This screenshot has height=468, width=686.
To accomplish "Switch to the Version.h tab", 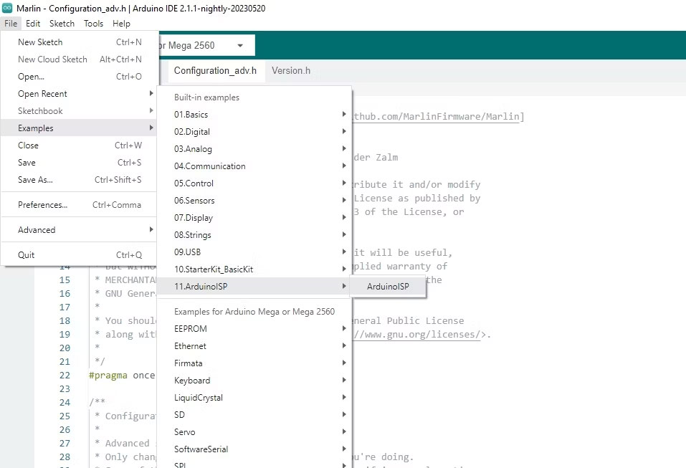I will pos(291,70).
